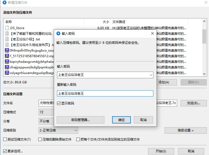Select bqnryhxdasgcvmbjybhphaiw file name
The image size is (209, 155).
click(x=32, y=62)
